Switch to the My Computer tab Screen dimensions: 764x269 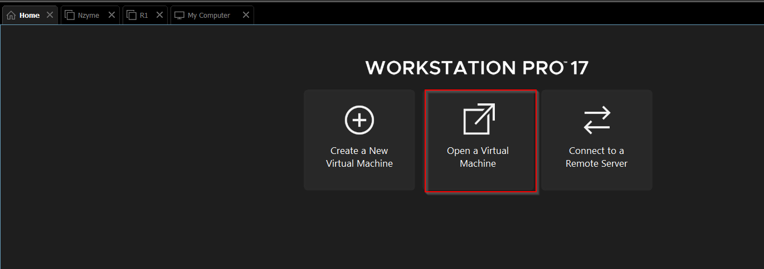click(212, 15)
